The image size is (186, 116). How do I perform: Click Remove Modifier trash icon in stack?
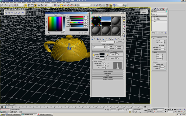(162, 33)
